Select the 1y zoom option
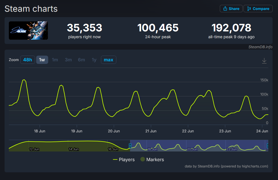The width and height of the screenshot is (278, 180). (94, 60)
